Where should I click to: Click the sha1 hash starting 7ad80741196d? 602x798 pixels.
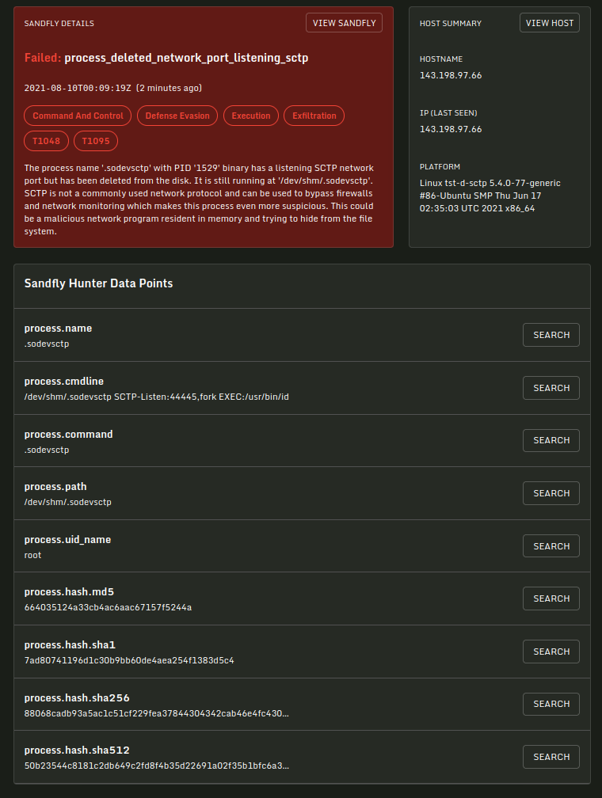click(x=129, y=660)
